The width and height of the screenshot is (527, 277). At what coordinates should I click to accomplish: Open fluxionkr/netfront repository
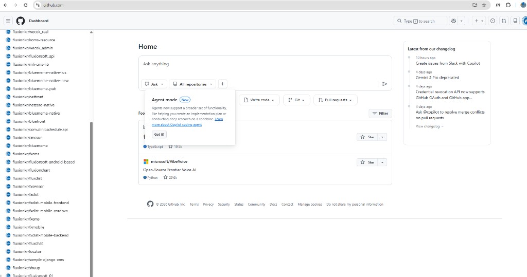pyautogui.click(x=28, y=97)
